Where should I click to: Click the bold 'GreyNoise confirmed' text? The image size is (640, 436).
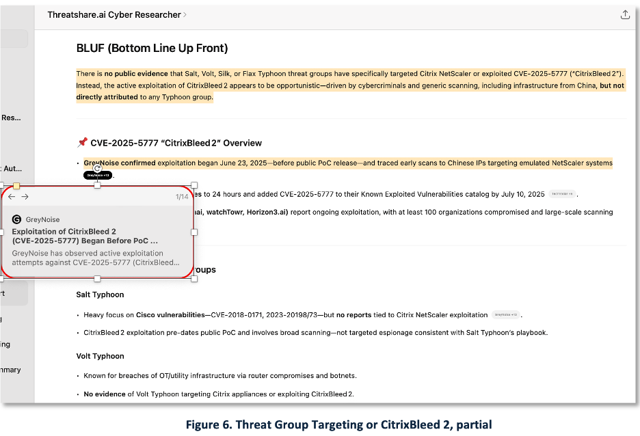pos(120,163)
